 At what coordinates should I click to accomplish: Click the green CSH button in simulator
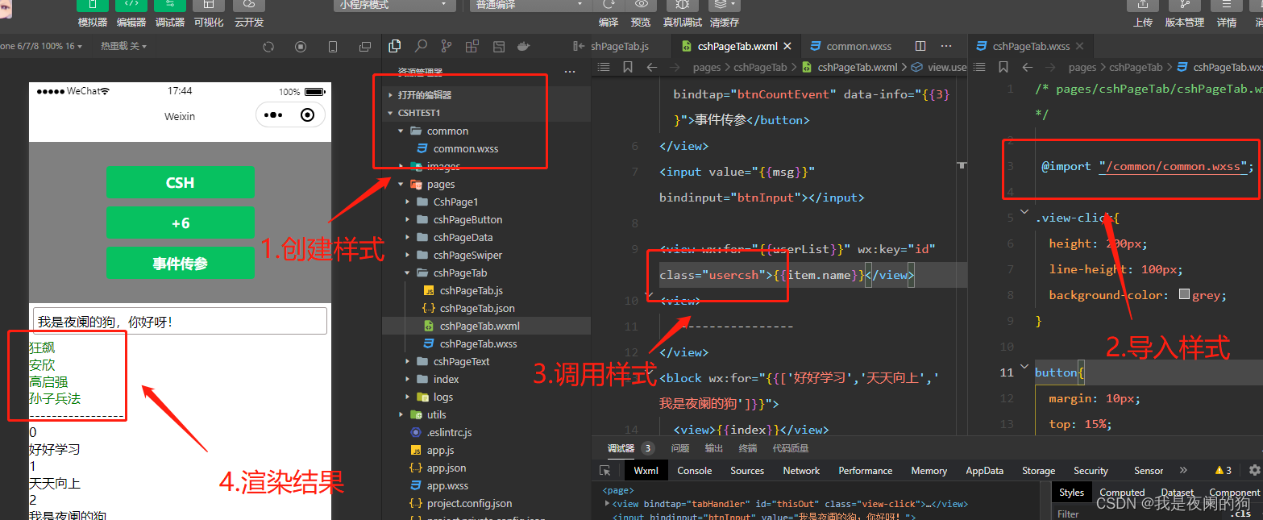(180, 182)
